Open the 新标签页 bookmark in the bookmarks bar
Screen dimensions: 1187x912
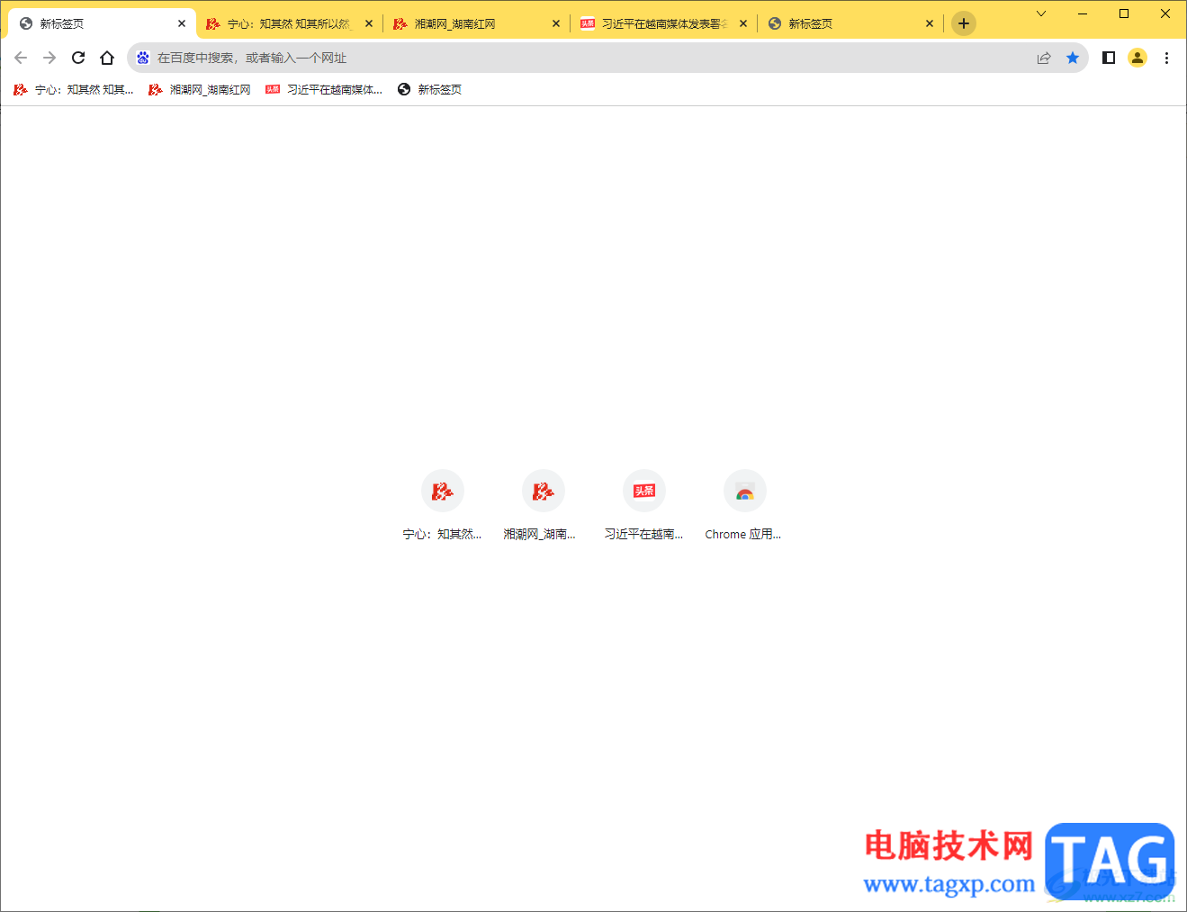(430, 89)
